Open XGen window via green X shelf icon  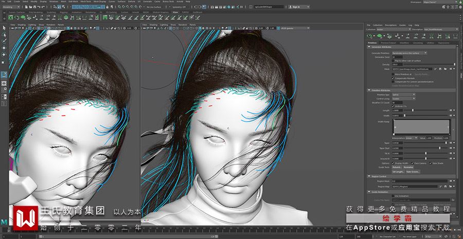click(11, 17)
